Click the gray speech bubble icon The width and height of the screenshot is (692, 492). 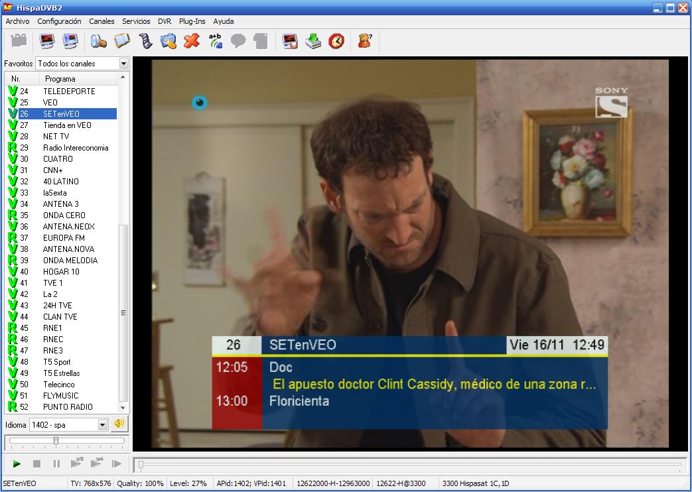tap(238, 41)
